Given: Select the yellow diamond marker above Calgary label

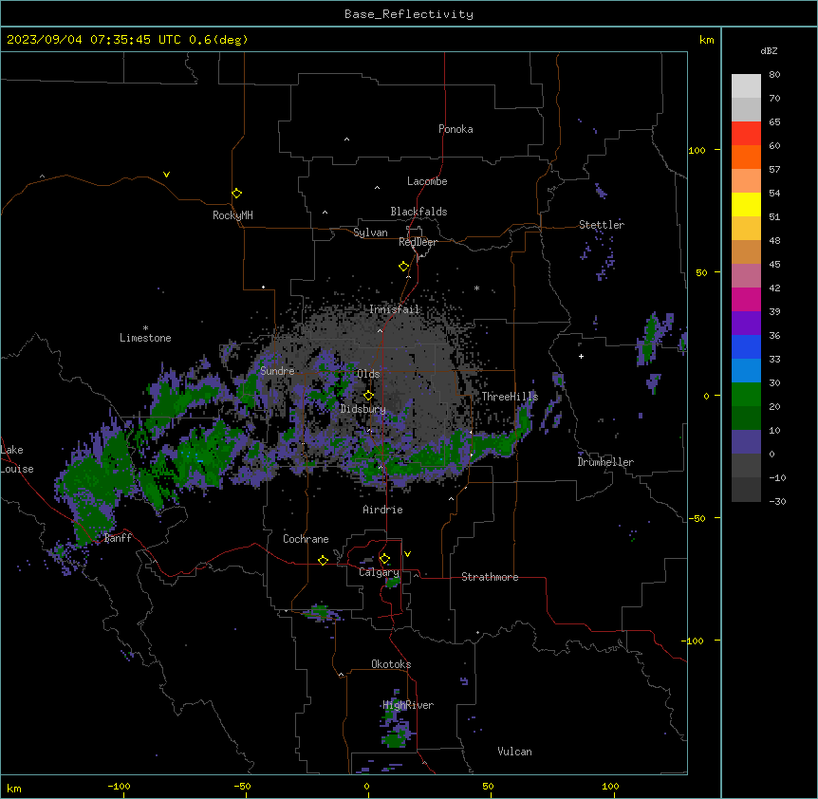Looking at the screenshot, I should click(x=384, y=559).
